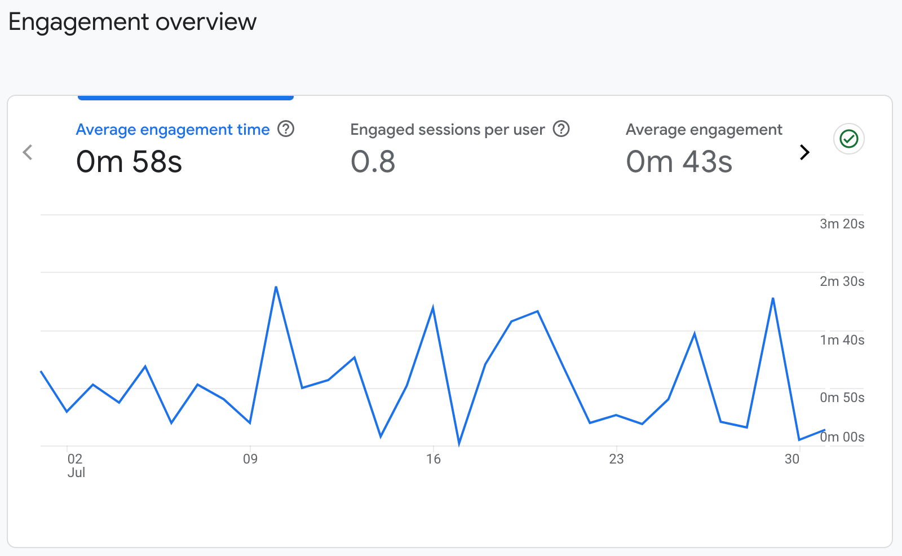Screen dimensions: 902x556
Task: Click the 0m 43s metric value
Action: tap(679, 162)
